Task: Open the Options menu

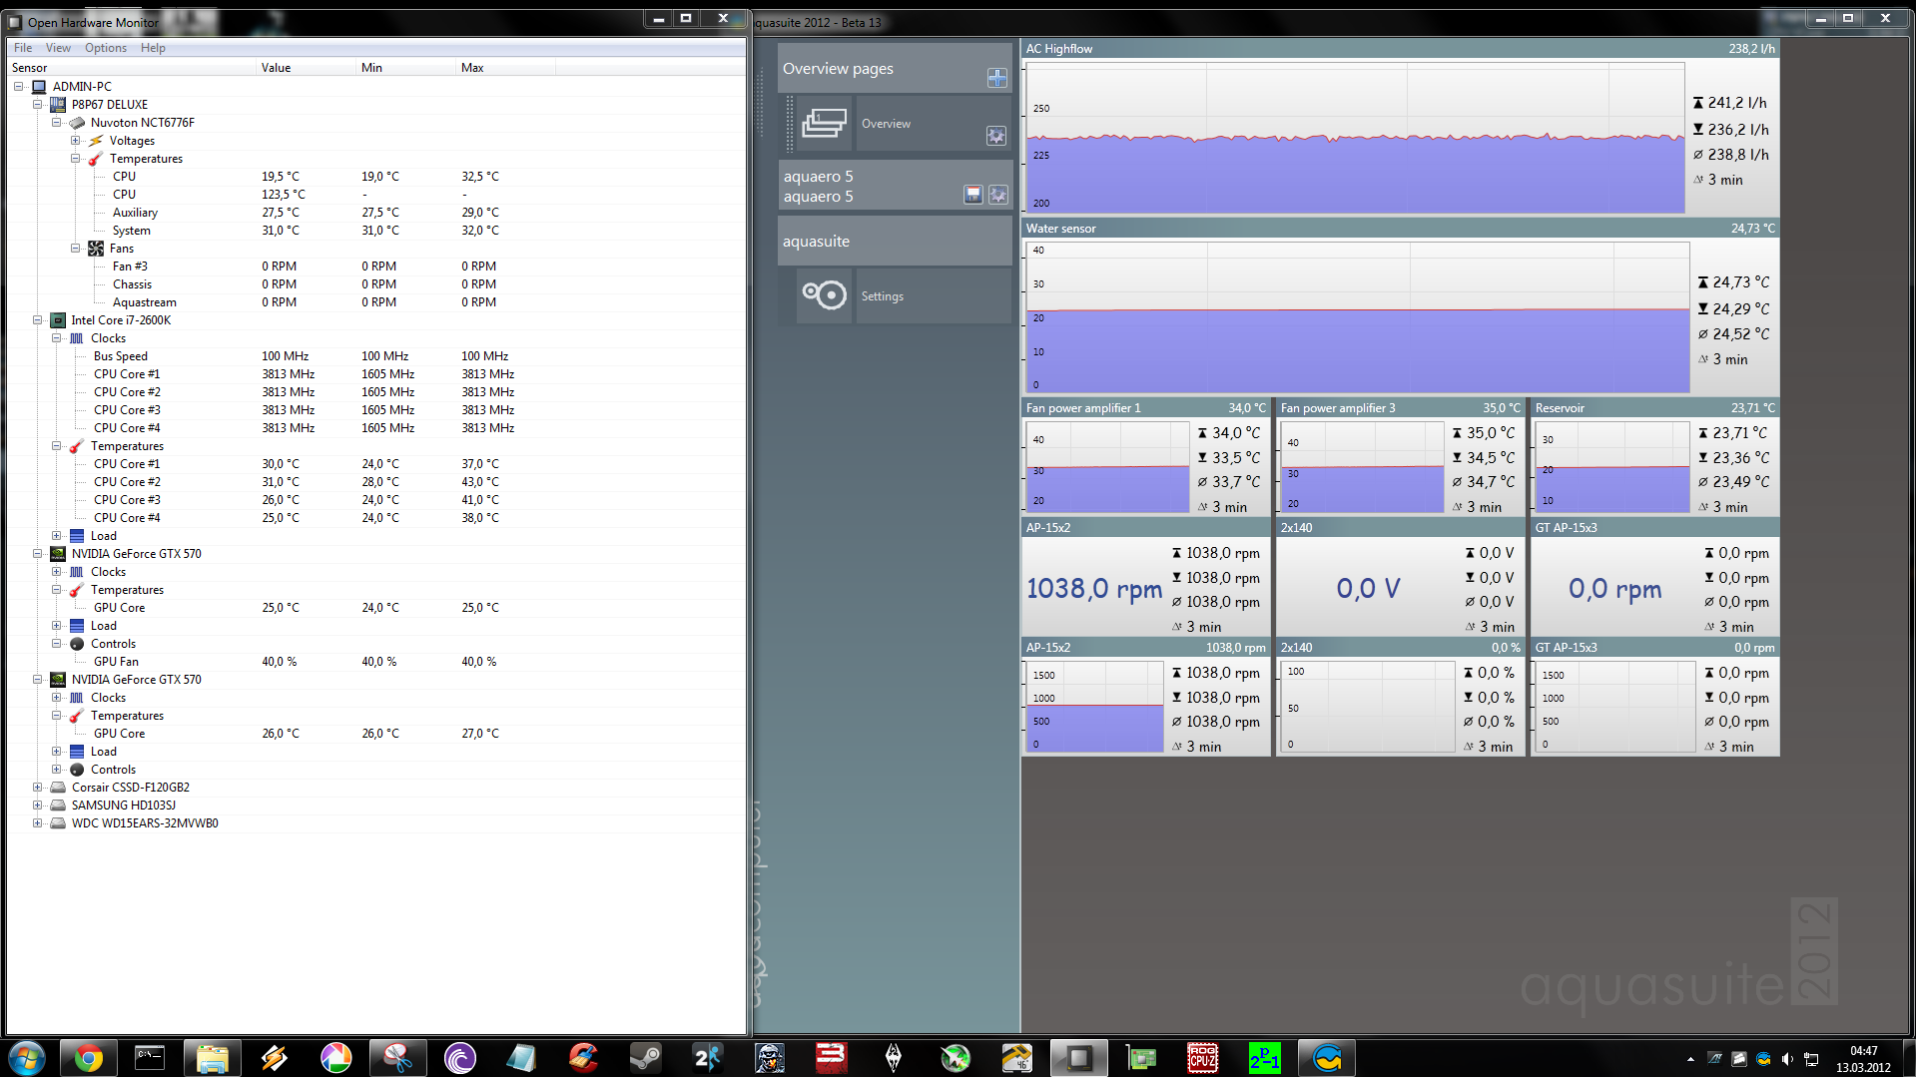Action: coord(106,48)
